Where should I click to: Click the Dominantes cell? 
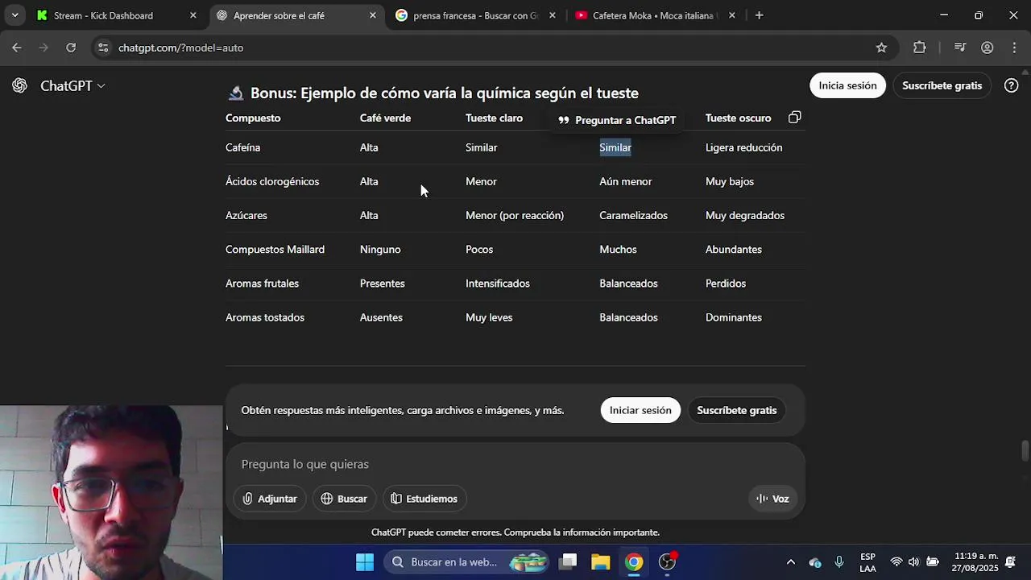point(734,317)
